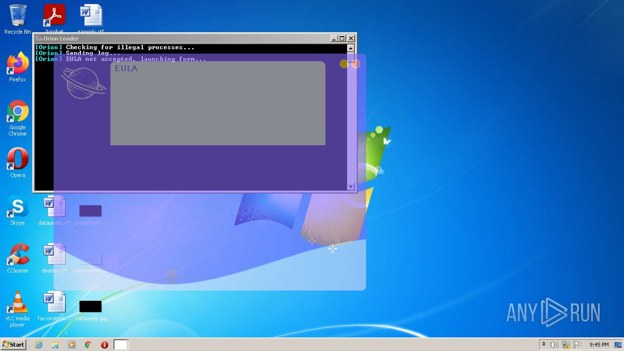Open Opera from the taskbar
The height and width of the screenshot is (351, 624).
[x=104, y=345]
